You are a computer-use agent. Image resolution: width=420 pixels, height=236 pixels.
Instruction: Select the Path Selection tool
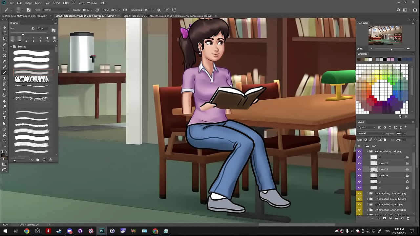pos(4,124)
